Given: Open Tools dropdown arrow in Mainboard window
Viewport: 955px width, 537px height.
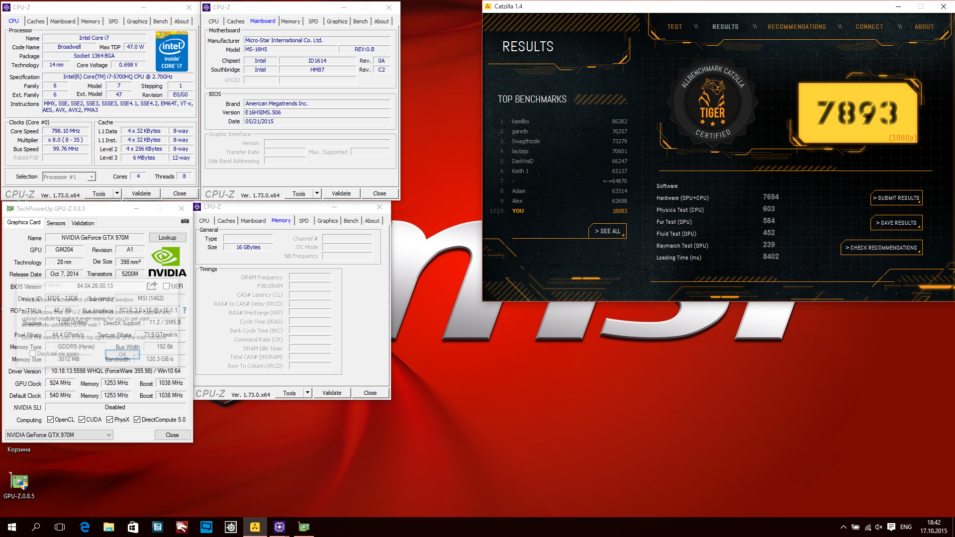Looking at the screenshot, I should pyautogui.click(x=317, y=193).
